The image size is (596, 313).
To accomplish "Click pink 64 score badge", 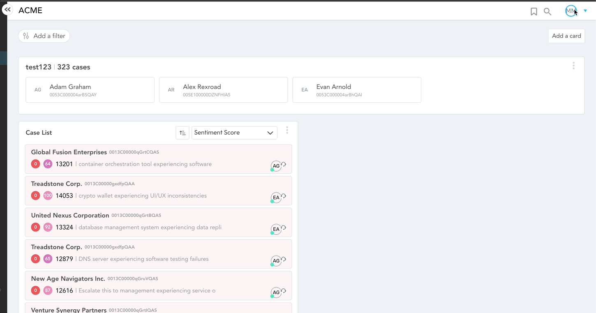I will click(x=48, y=164).
